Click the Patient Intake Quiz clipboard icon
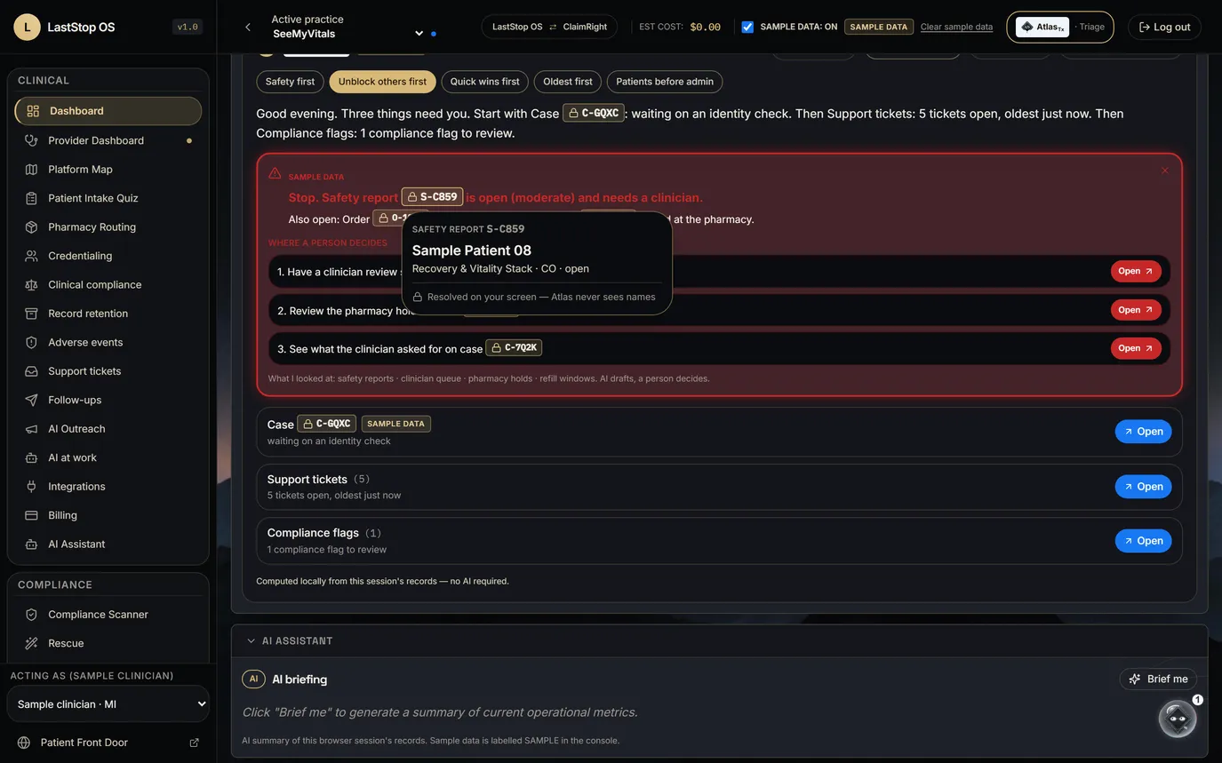 (x=31, y=198)
